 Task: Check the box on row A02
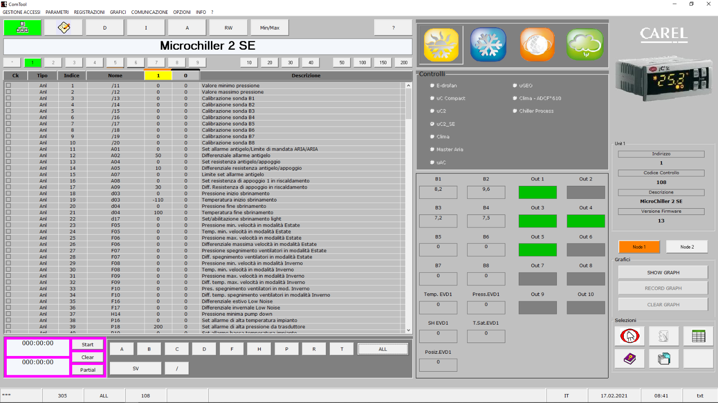(x=8, y=155)
